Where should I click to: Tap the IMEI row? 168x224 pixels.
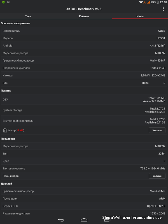click(x=84, y=83)
